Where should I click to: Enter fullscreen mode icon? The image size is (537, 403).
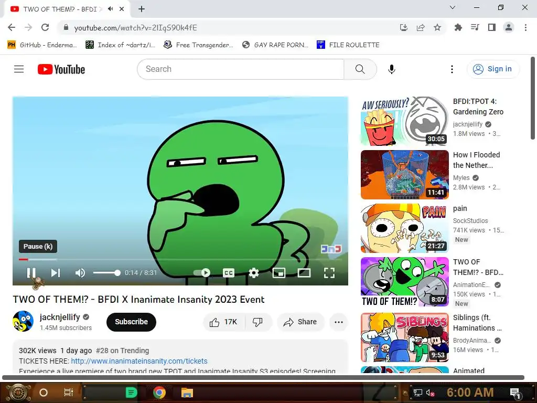pos(329,273)
